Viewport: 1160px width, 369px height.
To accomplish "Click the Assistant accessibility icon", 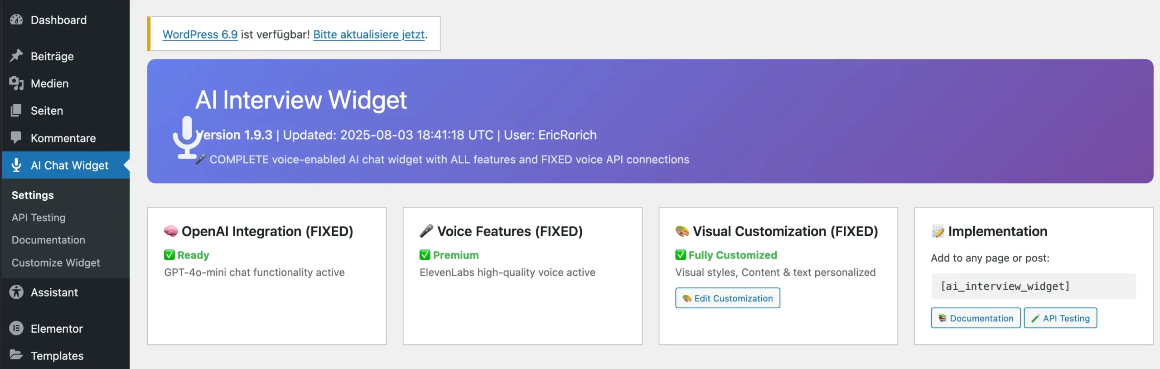I will [16, 292].
